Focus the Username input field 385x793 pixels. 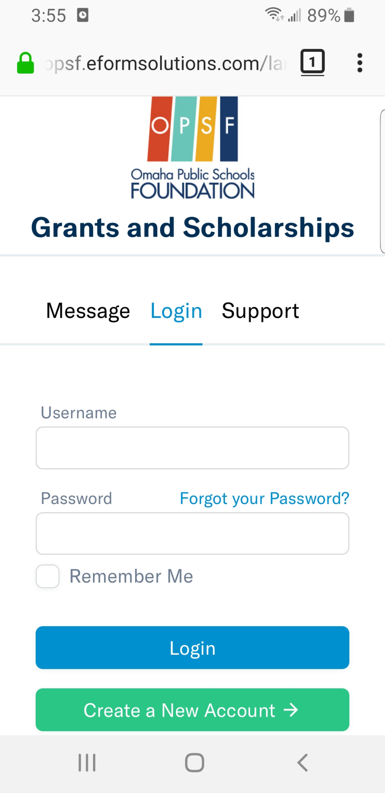[x=192, y=448]
